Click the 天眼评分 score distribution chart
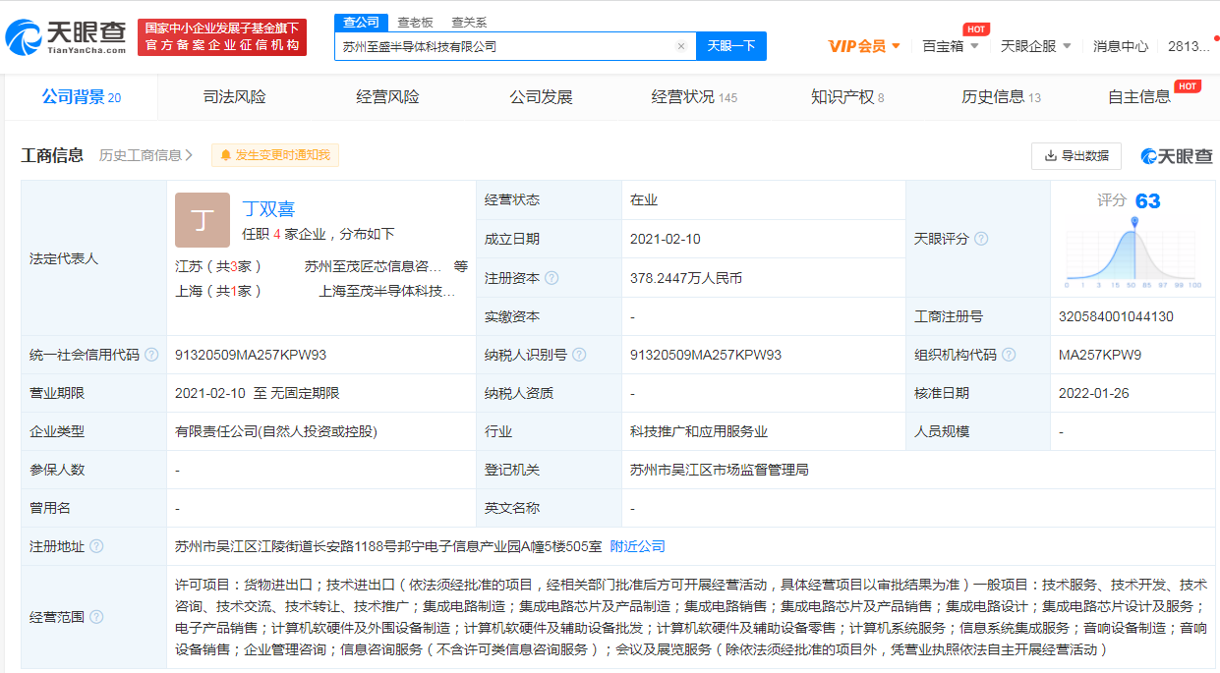The height and width of the screenshot is (673, 1220). pos(1133,252)
